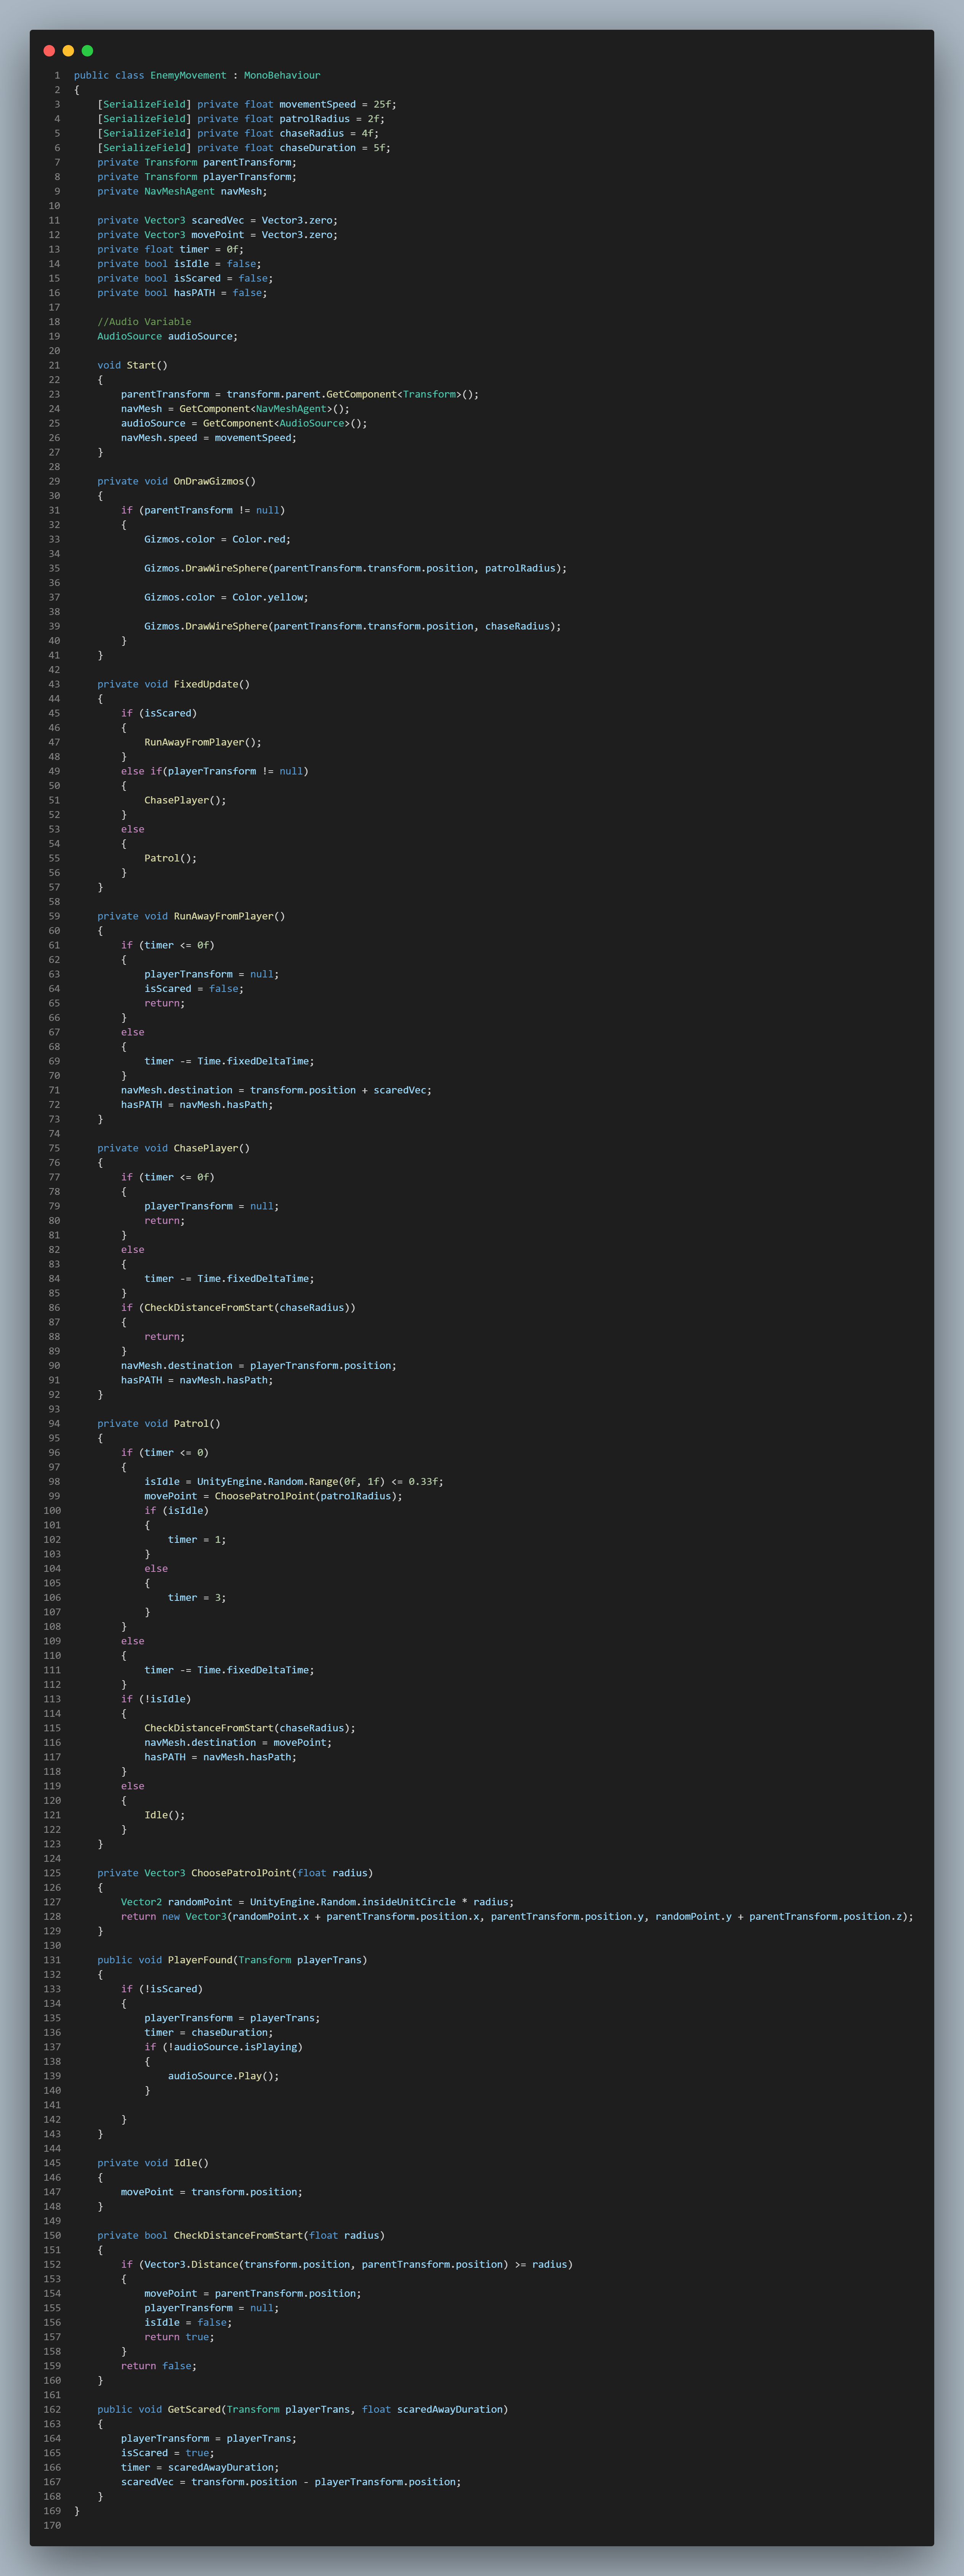Click the GetComponent<NavMeshAgent>() line
This screenshot has width=964, height=2576.
(x=235, y=409)
